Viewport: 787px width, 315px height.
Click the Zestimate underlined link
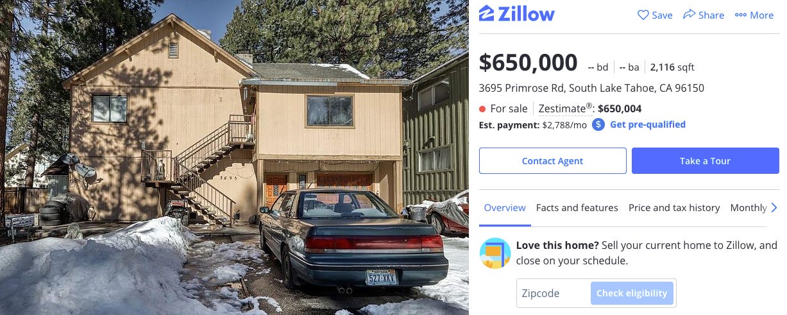tap(562, 109)
